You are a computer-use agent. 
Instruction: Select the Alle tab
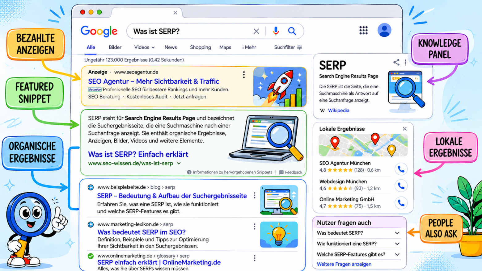[x=91, y=47]
